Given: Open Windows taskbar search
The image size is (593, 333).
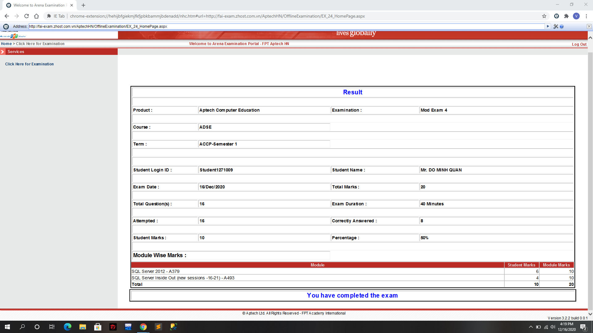Looking at the screenshot, I should (x=22, y=327).
